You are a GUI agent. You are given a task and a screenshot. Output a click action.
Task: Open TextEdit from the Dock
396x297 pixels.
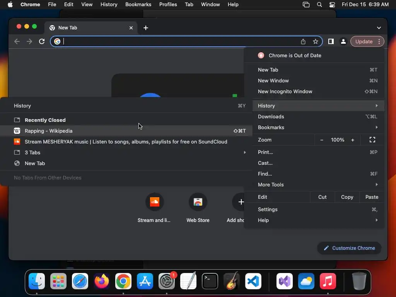188,281
